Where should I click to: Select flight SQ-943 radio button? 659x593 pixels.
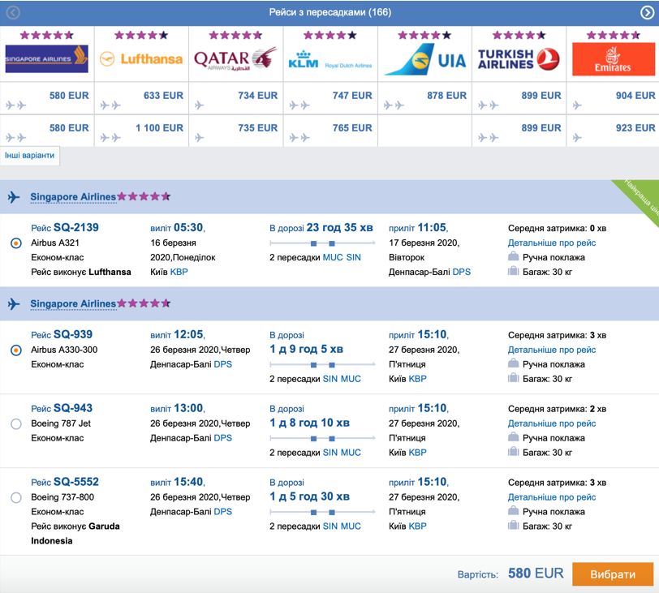(x=16, y=423)
